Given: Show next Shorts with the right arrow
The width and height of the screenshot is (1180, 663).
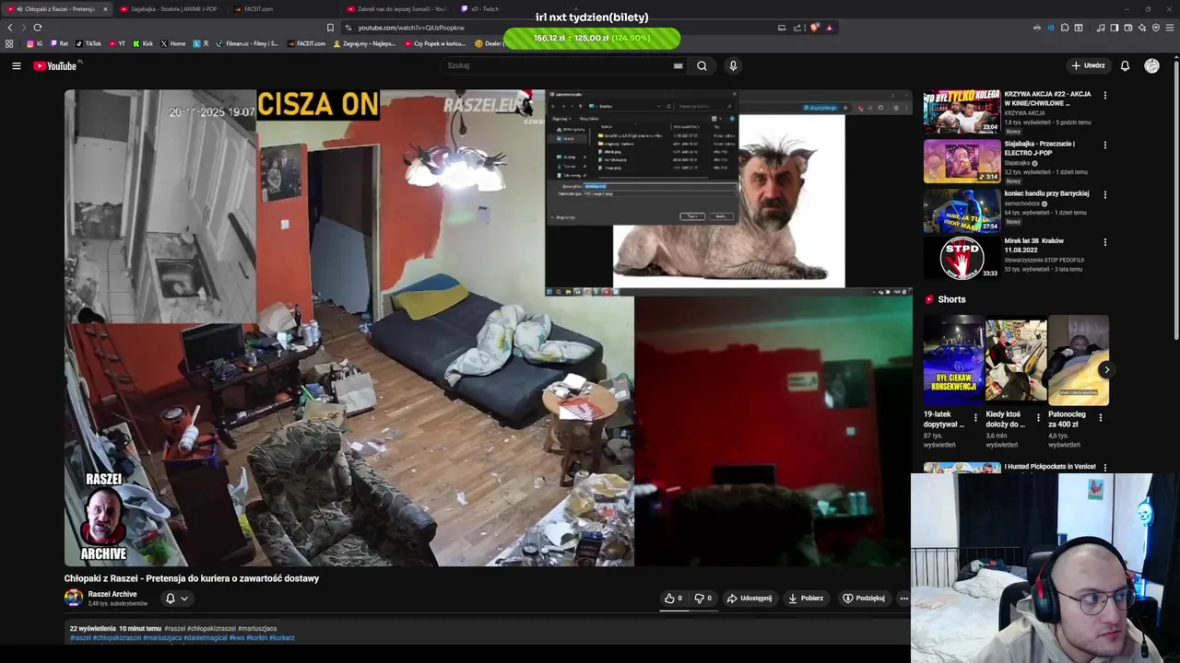Looking at the screenshot, I should pyautogui.click(x=1106, y=369).
